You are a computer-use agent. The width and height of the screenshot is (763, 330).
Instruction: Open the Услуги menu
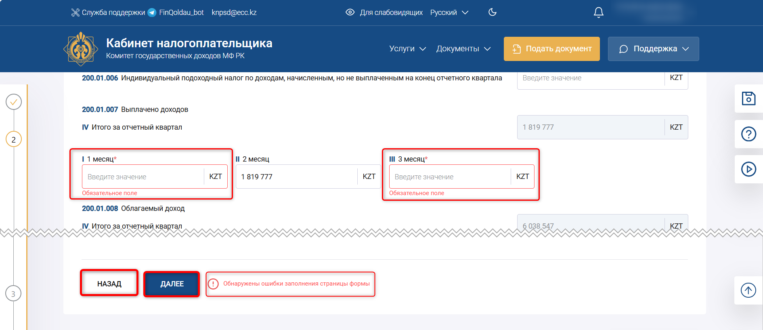tap(407, 49)
